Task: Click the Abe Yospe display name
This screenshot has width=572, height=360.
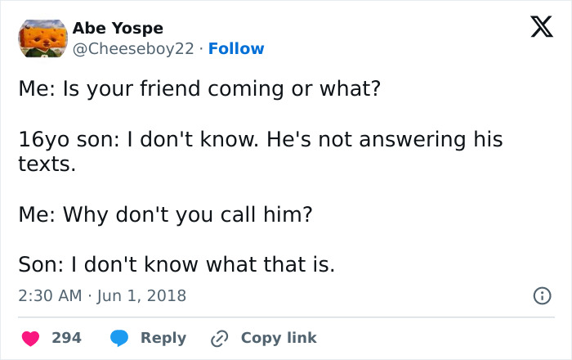Action: click(118, 28)
